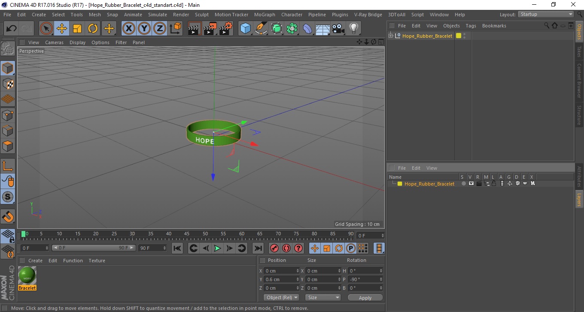Screen dimensions: 584x312
Task: Add a Floor environment object
Action: coord(323,29)
